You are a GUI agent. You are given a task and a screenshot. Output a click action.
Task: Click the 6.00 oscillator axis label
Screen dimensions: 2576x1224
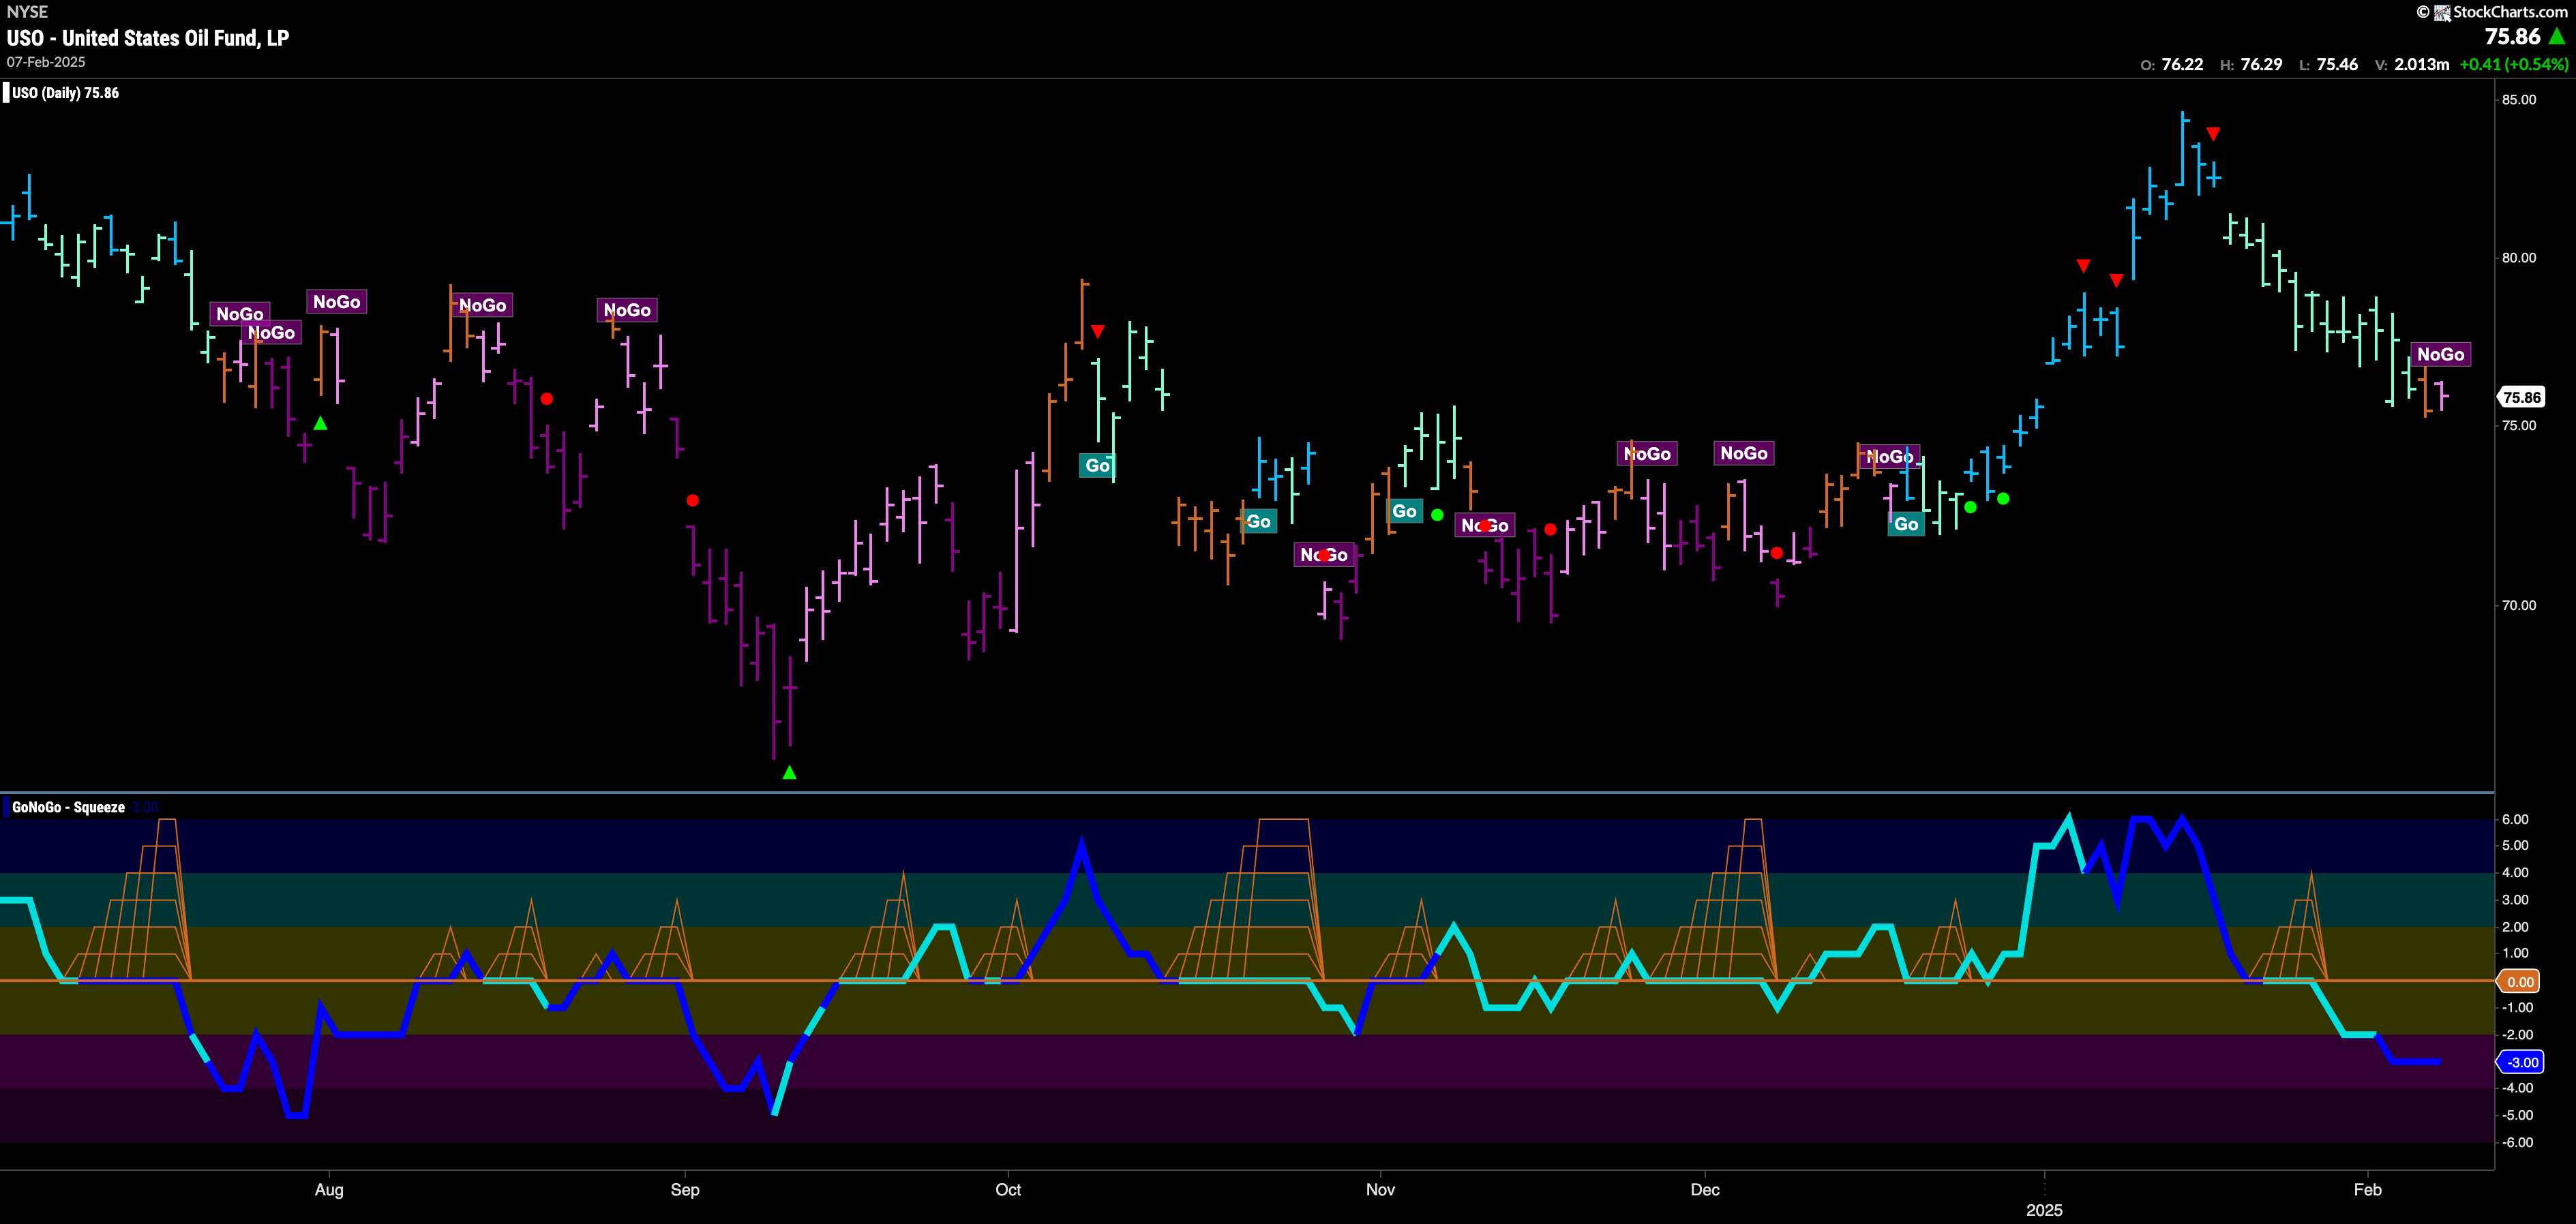[x=2515, y=819]
